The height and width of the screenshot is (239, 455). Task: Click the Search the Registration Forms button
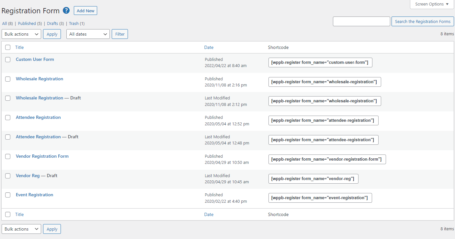(422, 21)
